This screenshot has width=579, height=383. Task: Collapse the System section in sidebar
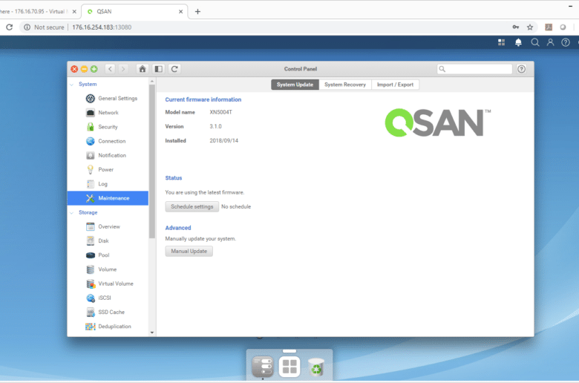72,85
